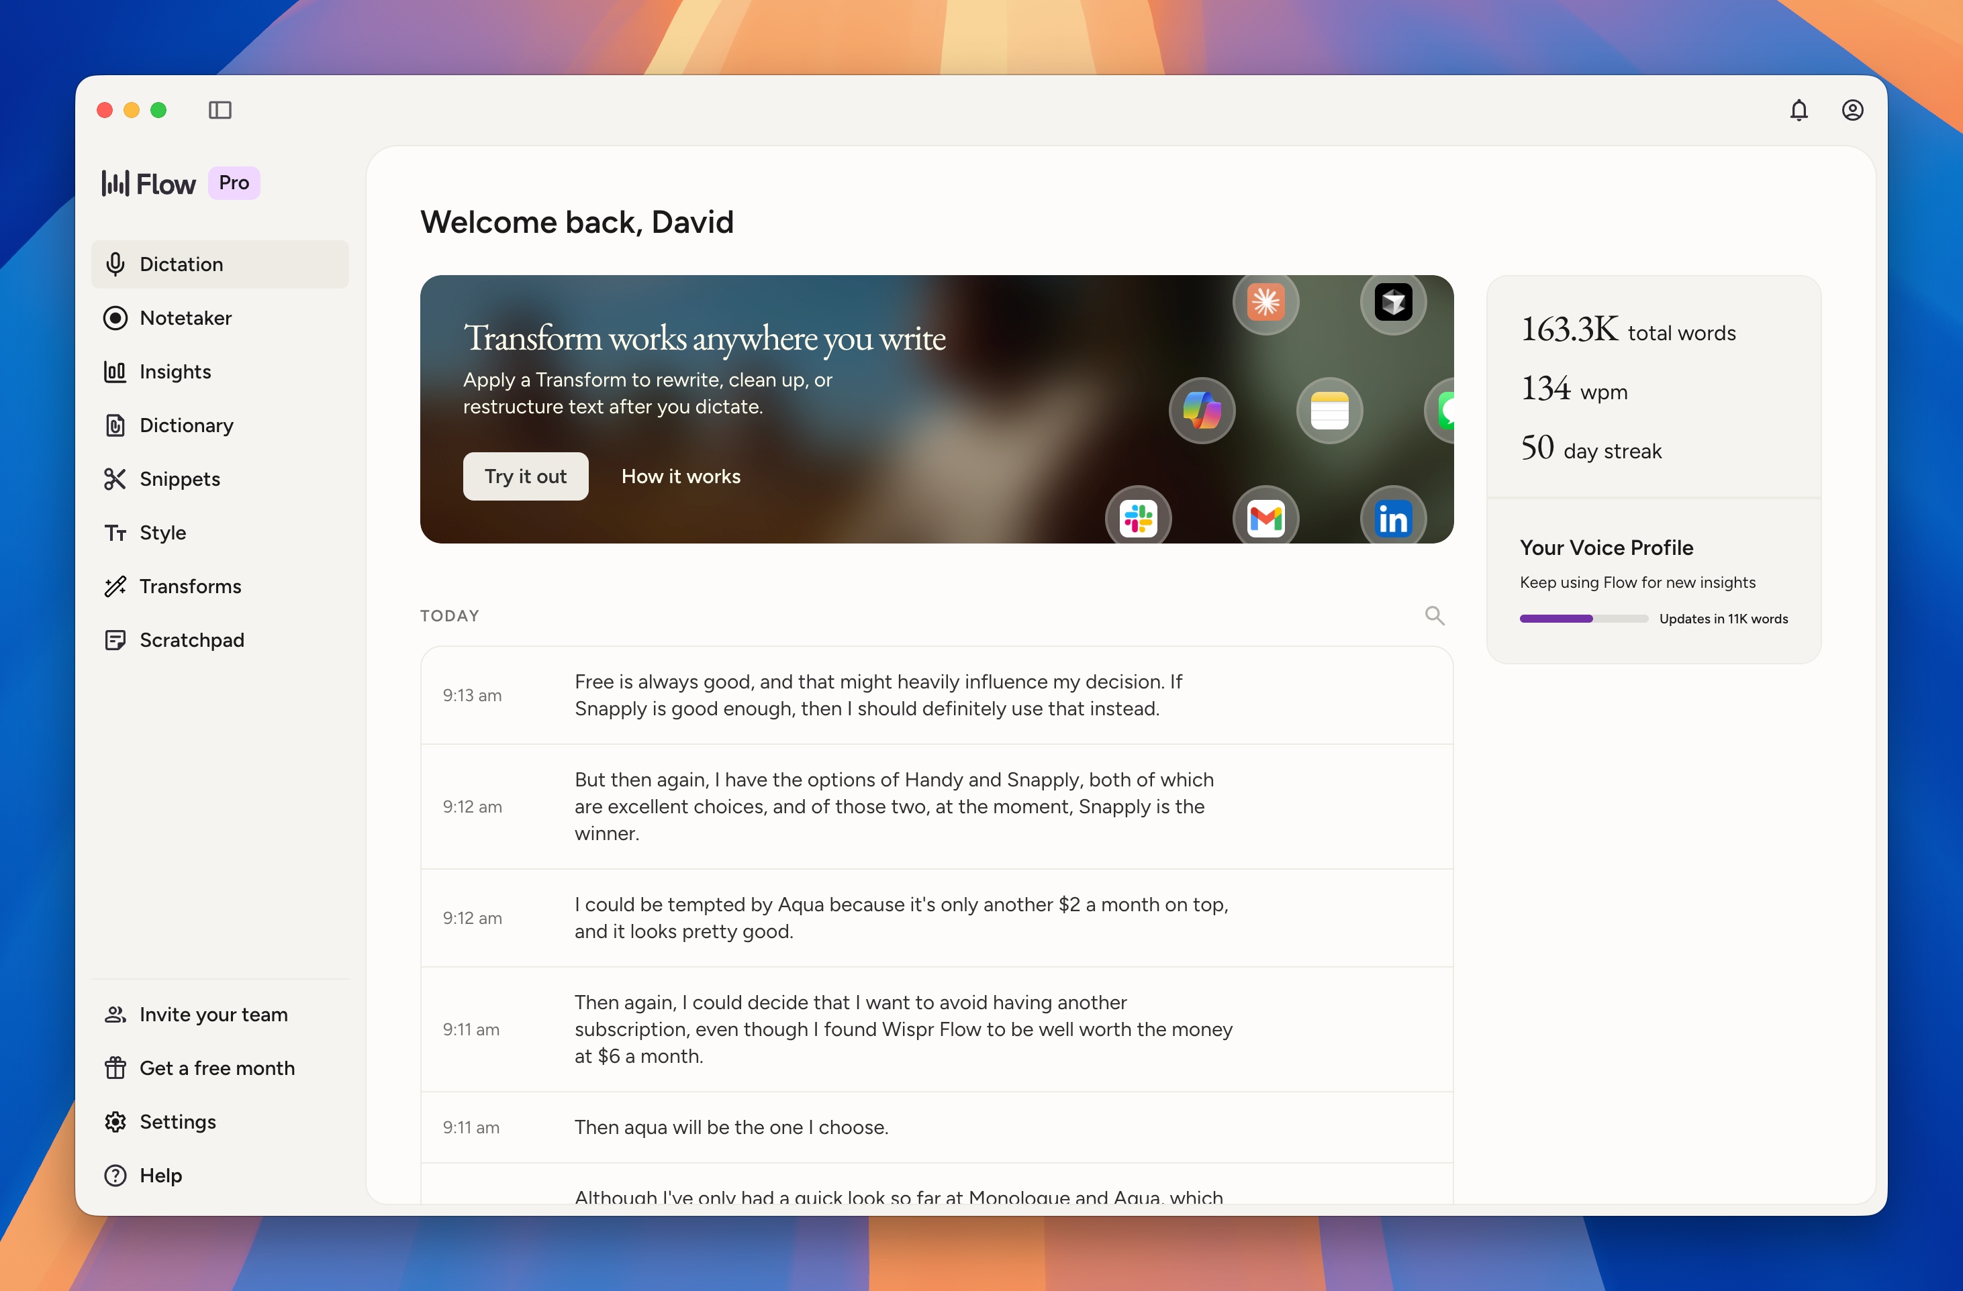This screenshot has height=1291, width=1963.
Task: Open Notetaker section
Action: pyautogui.click(x=220, y=317)
